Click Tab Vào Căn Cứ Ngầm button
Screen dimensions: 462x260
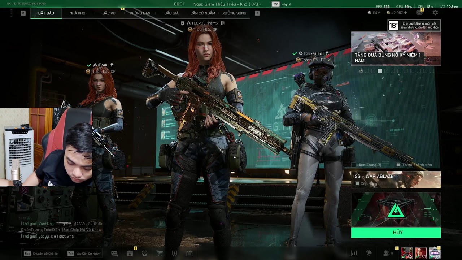[84, 253]
